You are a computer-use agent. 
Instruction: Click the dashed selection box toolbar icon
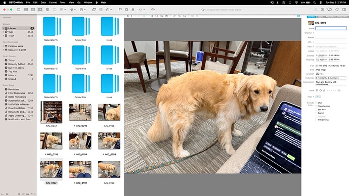tap(55, 10)
